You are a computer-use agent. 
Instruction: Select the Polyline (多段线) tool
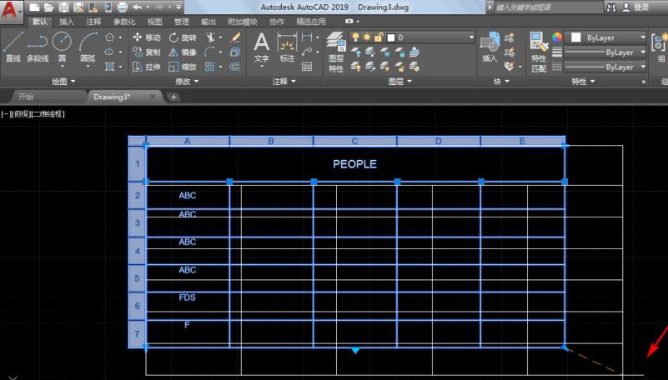click(x=38, y=47)
